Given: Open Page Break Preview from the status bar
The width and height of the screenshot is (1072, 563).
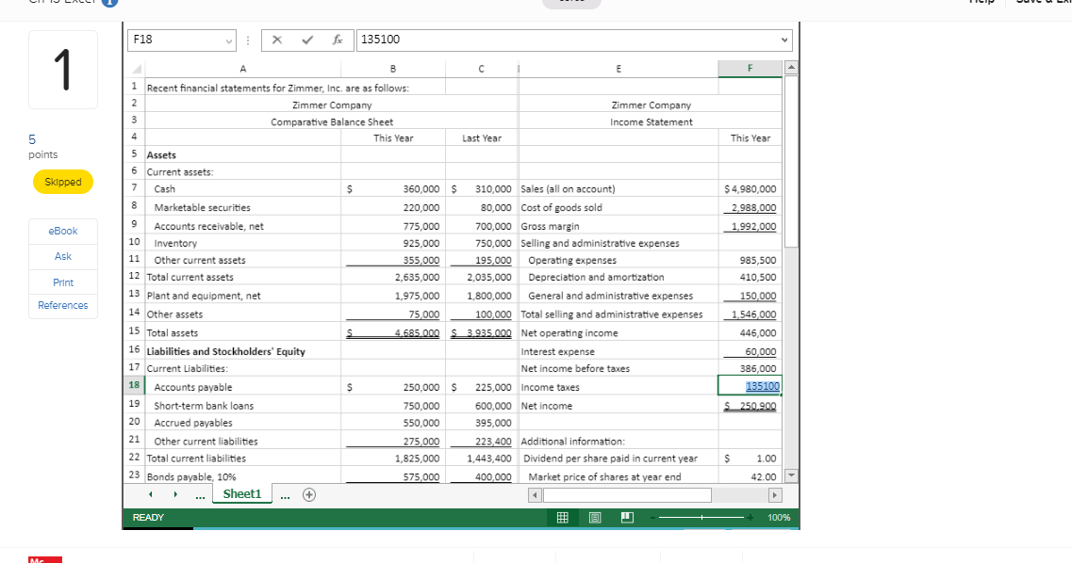Looking at the screenshot, I should pyautogui.click(x=627, y=517).
